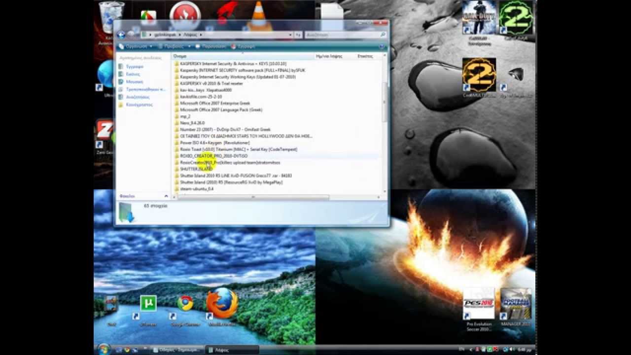Open the desktop icon left of uTorrent
Viewport: 631px width, 355px height.
(111, 304)
